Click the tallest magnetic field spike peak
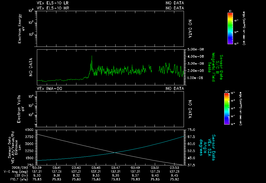Image resolution: width=266 pixels, height=183 pixels. 92,56
